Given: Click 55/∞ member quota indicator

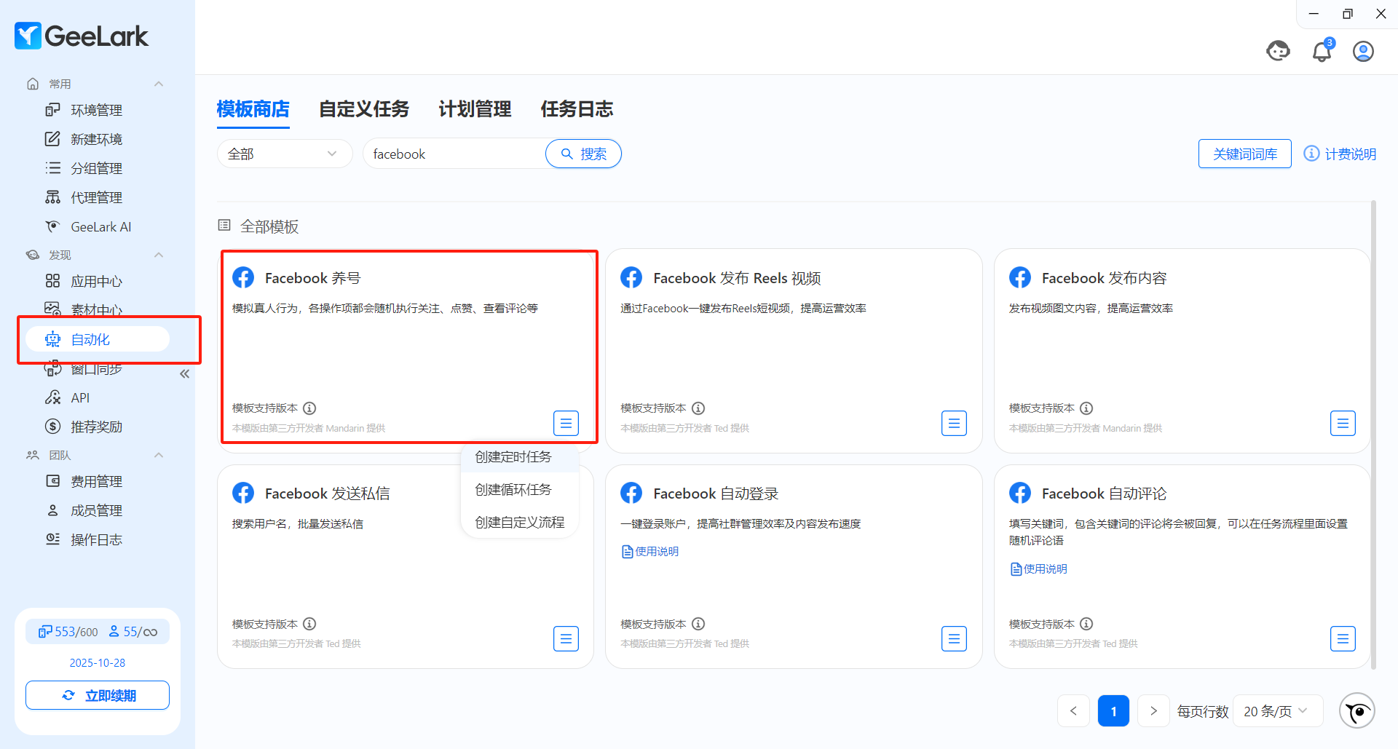Looking at the screenshot, I should click(133, 632).
